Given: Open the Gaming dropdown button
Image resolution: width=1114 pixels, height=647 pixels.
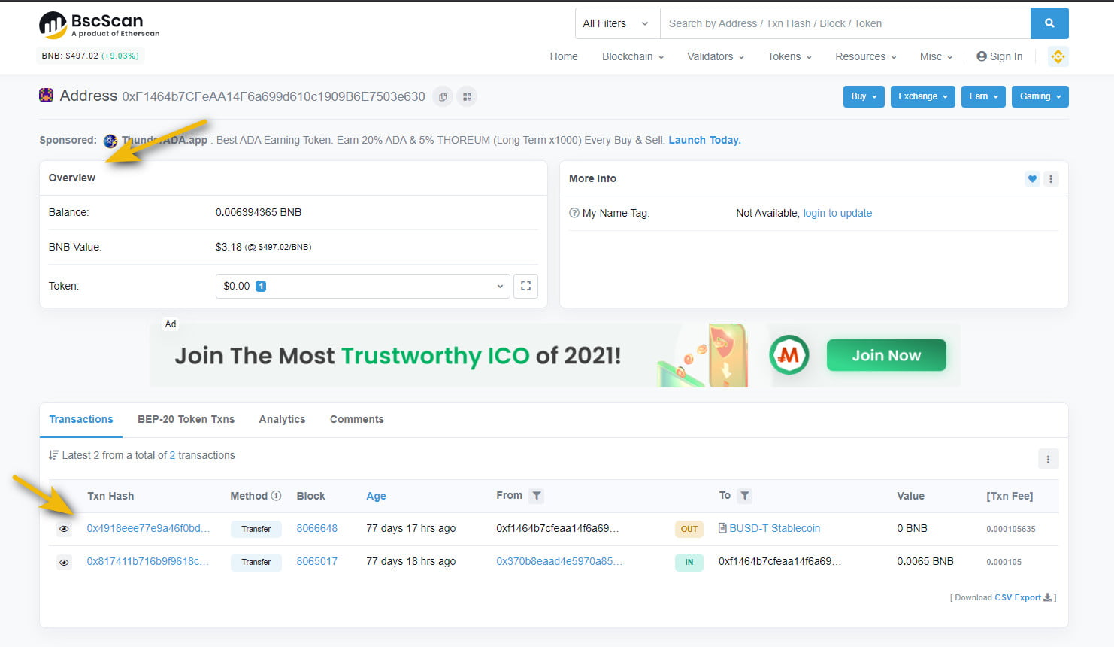Looking at the screenshot, I should click(x=1040, y=96).
